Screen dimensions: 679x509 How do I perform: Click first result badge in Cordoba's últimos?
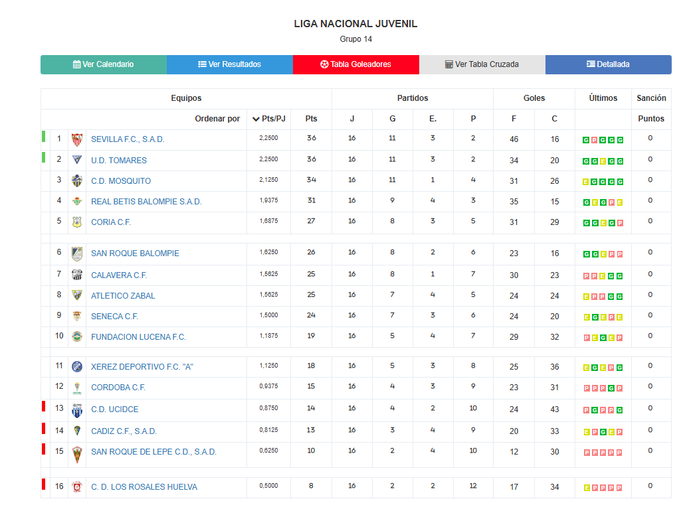pyautogui.click(x=587, y=388)
